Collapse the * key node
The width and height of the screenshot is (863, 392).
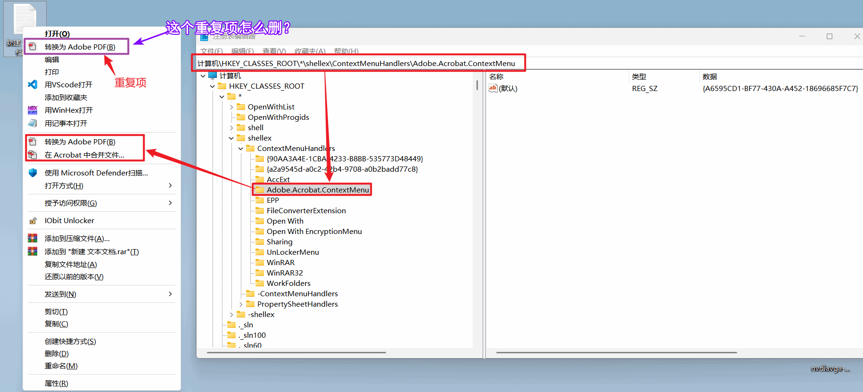222,97
